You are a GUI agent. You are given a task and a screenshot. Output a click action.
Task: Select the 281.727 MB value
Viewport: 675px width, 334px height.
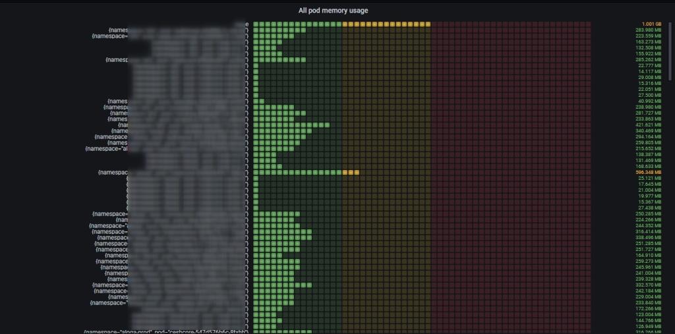coord(649,113)
